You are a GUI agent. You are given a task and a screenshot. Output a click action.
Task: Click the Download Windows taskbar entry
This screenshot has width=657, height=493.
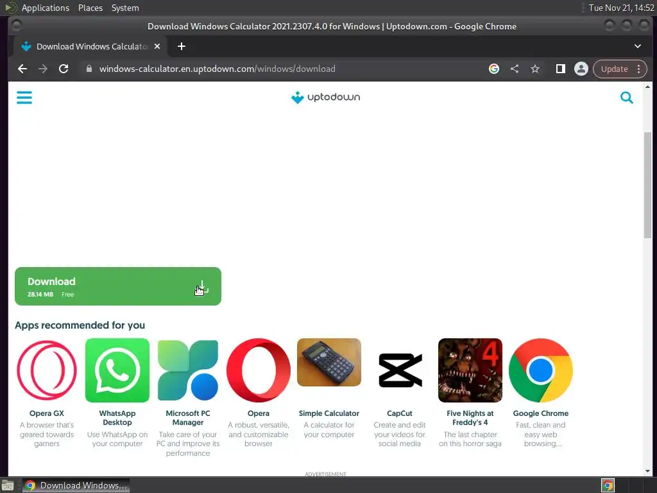[x=76, y=485]
